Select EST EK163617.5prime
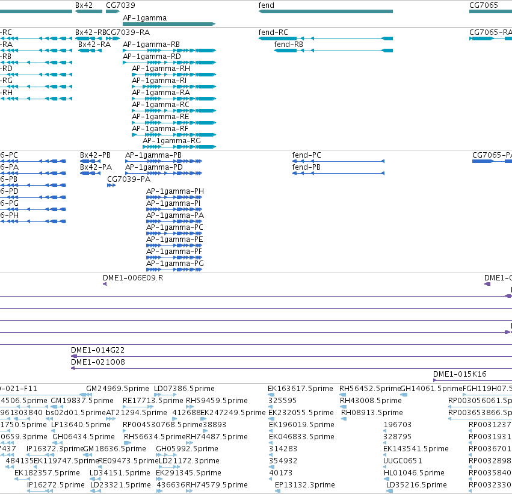The width and height of the screenshot is (512, 494). tap(300, 389)
